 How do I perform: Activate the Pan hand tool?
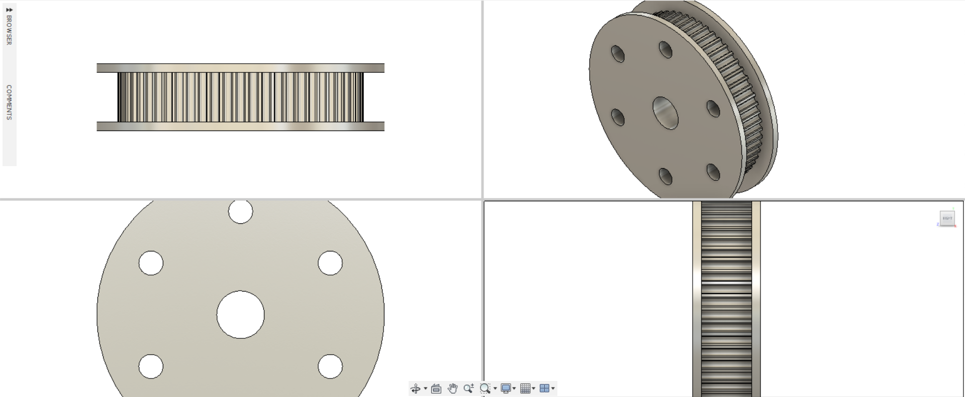[x=452, y=388]
